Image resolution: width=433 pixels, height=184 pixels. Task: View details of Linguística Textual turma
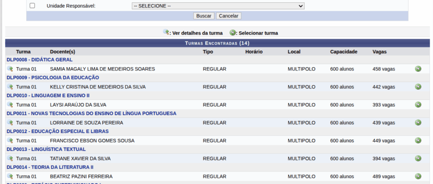coord(10,159)
